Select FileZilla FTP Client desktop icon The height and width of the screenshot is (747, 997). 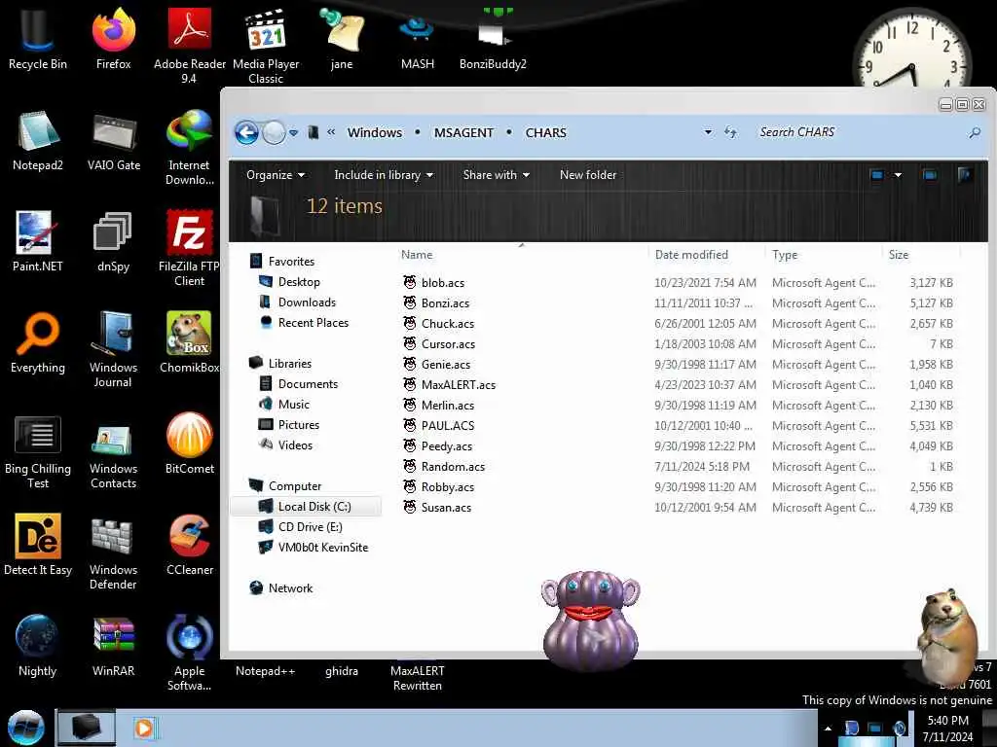189,248
